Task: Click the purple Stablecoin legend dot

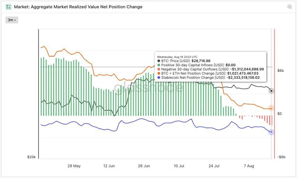Action: click(159, 78)
